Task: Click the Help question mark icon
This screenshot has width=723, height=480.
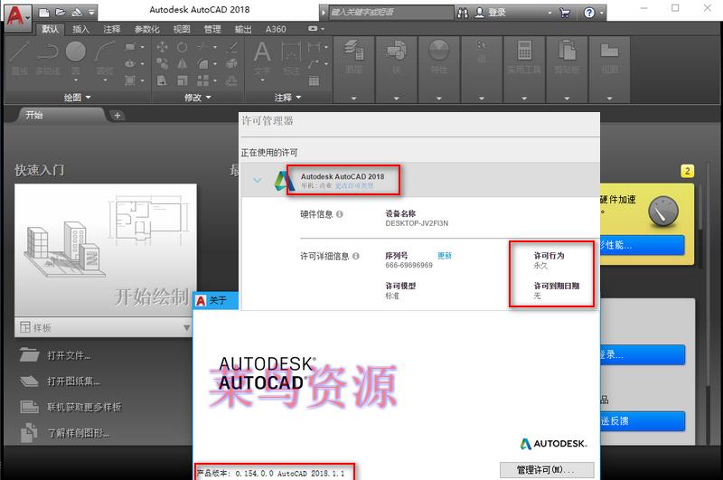Action: point(589,13)
